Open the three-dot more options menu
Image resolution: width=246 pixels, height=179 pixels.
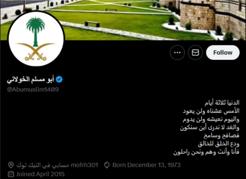(x=177, y=53)
